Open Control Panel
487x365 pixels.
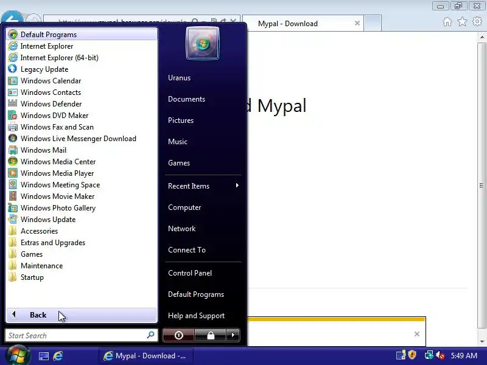pyautogui.click(x=190, y=273)
